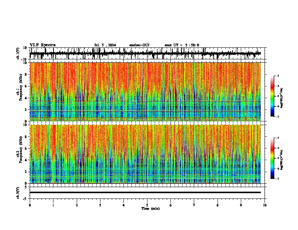This screenshot has width=298, height=230.
Task: Click the "6" tick on ch.2 frequency axis
Action: tap(26, 148)
